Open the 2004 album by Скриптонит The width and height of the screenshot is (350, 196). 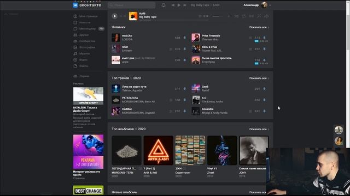coord(190,150)
